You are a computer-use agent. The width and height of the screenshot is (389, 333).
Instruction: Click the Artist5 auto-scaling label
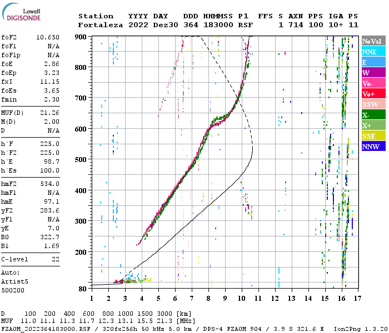pos(14,282)
